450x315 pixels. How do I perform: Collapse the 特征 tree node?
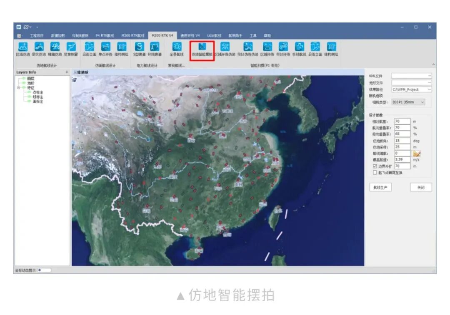(x=19, y=88)
